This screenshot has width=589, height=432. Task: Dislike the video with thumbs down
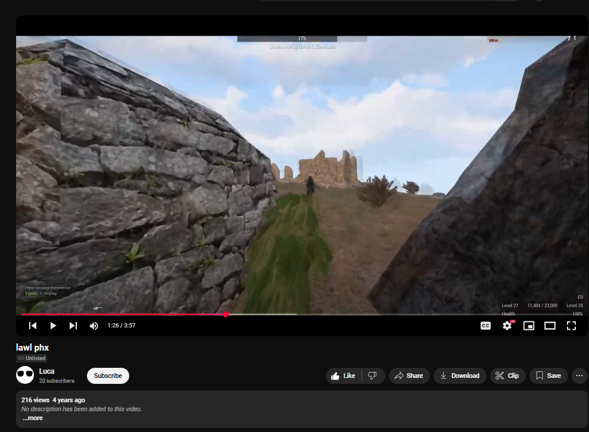[x=373, y=376]
